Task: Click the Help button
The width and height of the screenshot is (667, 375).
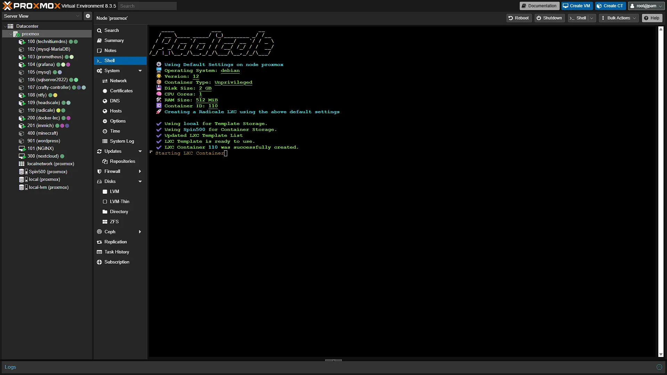Action: 652,18
